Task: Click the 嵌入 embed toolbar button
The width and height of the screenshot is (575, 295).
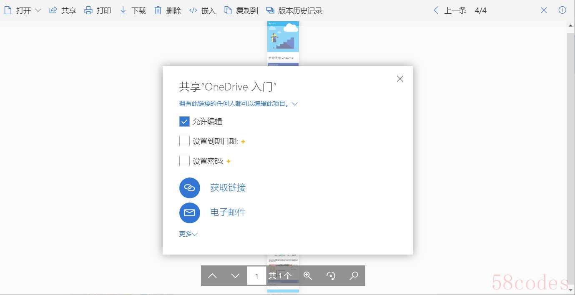Action: [x=202, y=10]
